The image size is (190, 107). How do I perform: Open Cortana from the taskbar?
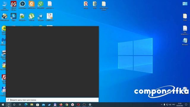click(14, 105)
